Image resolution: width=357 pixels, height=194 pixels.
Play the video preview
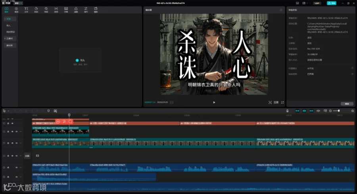coord(214,103)
